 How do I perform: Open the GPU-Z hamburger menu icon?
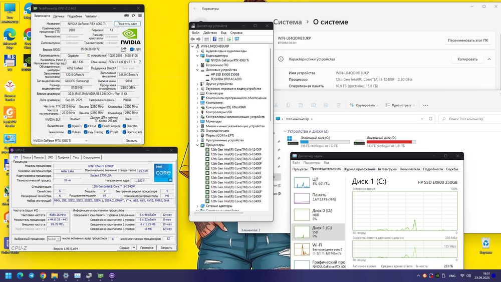pos(140,16)
